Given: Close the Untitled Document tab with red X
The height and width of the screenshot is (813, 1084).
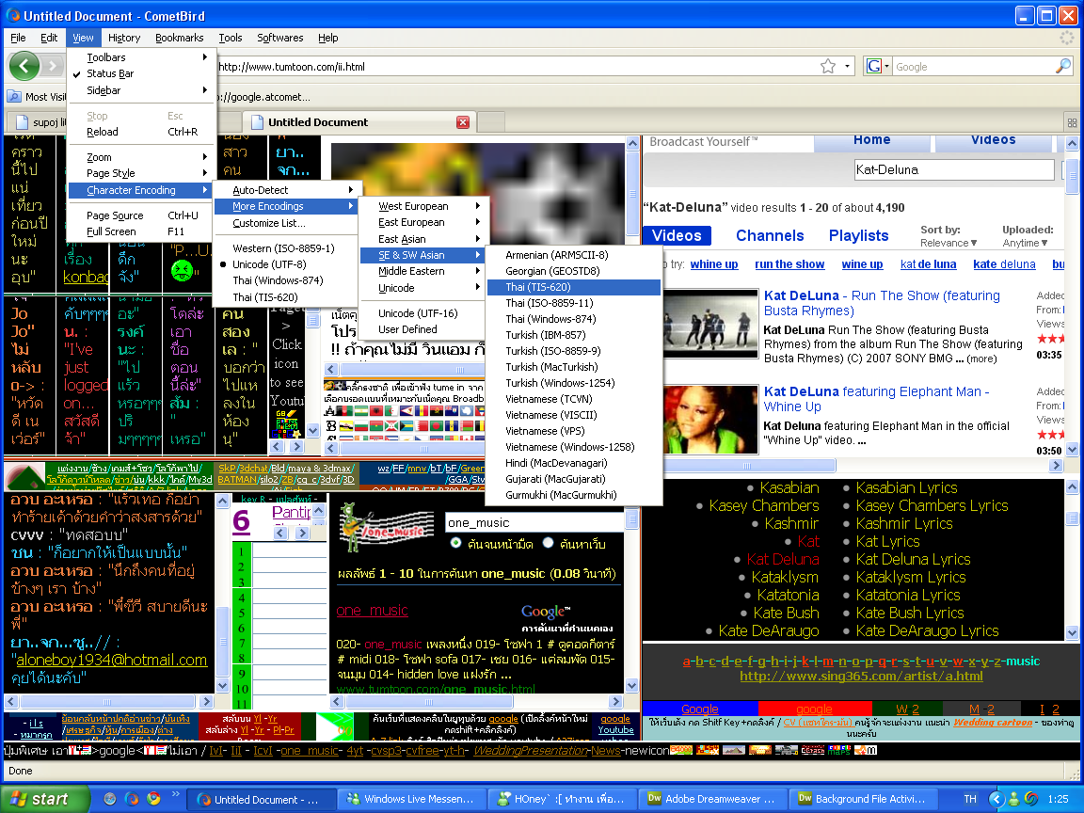Looking at the screenshot, I should [463, 122].
